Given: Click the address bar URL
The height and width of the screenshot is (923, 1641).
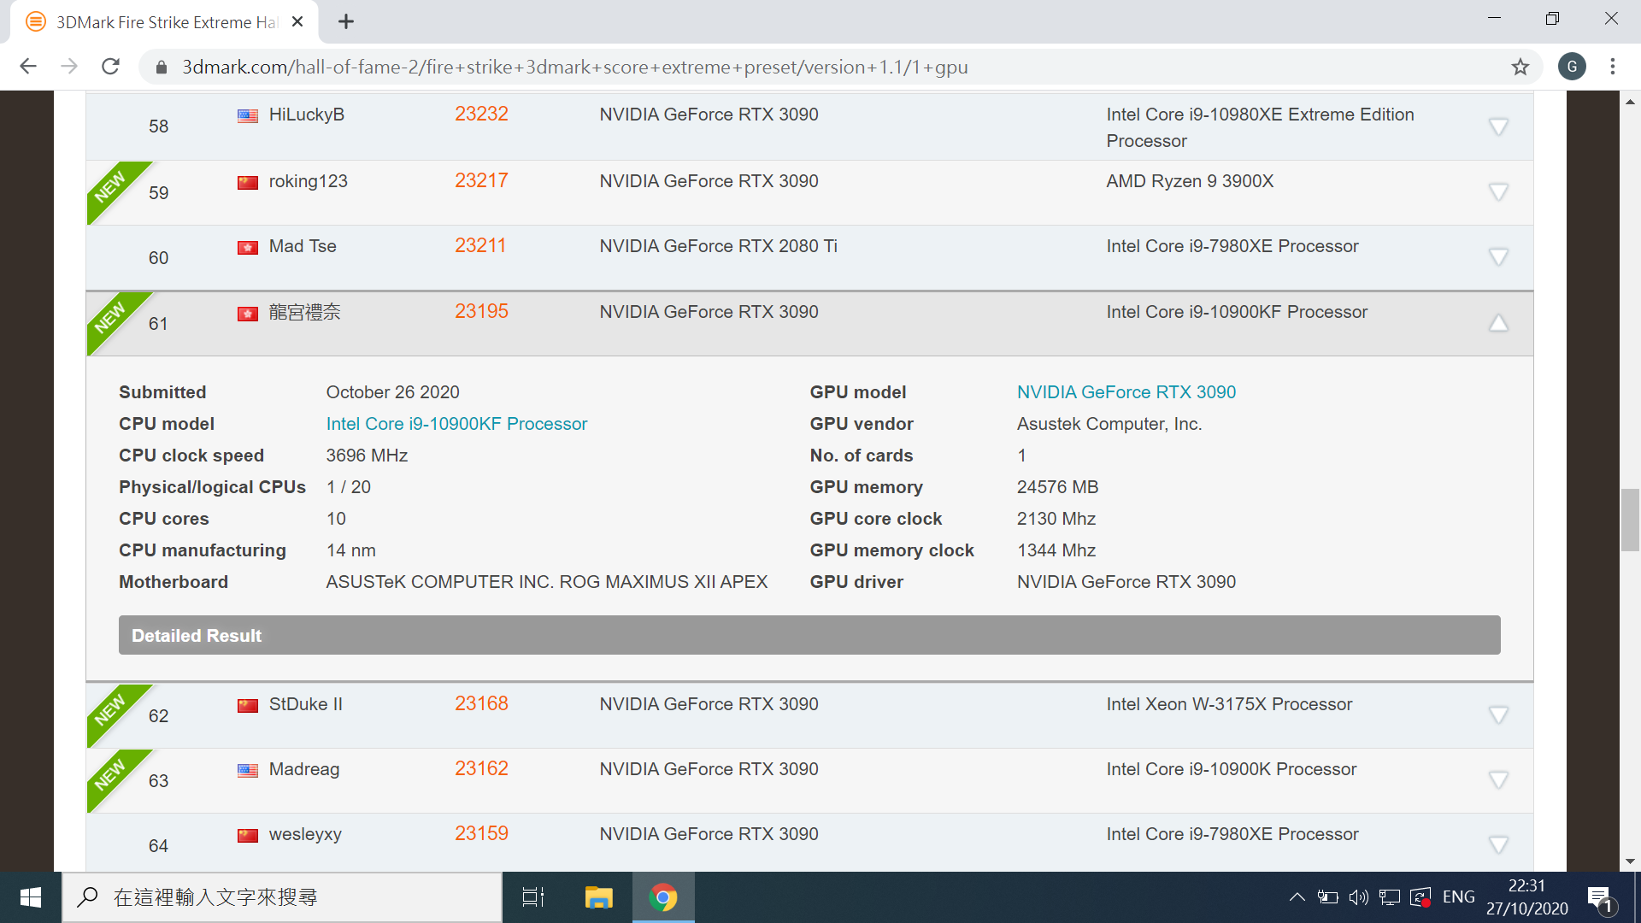Looking at the screenshot, I should point(574,67).
